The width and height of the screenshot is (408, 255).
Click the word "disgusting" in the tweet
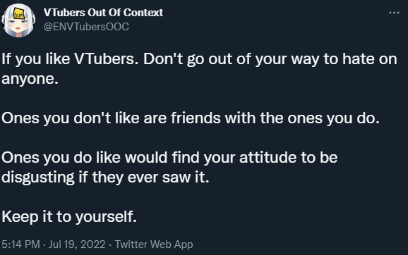pos(38,178)
